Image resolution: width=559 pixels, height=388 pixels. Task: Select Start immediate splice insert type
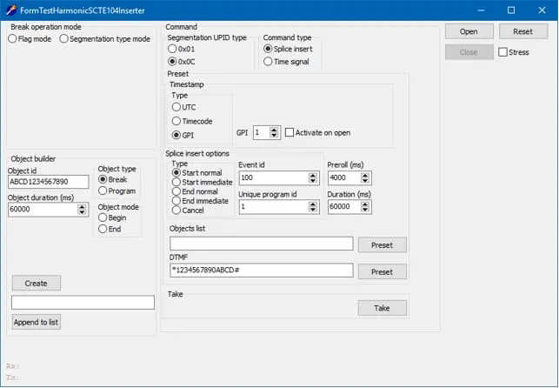tap(176, 182)
